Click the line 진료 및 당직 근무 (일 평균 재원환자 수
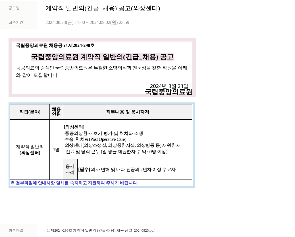The image size is (295, 237). point(117,151)
